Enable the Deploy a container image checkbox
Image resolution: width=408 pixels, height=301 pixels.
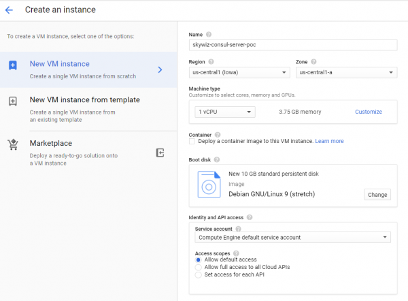pos(192,141)
